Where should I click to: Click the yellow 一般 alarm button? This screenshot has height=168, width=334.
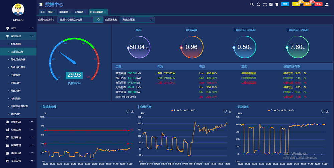coord(296,4)
